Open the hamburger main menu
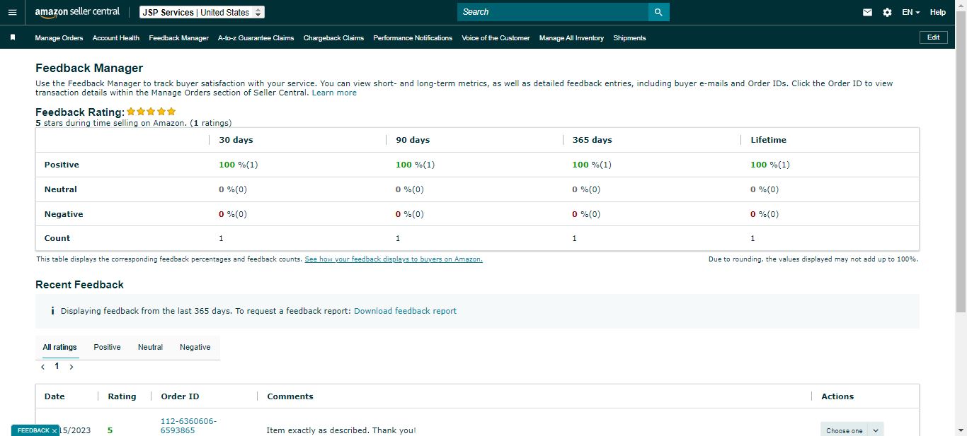967x436 pixels. coord(12,12)
